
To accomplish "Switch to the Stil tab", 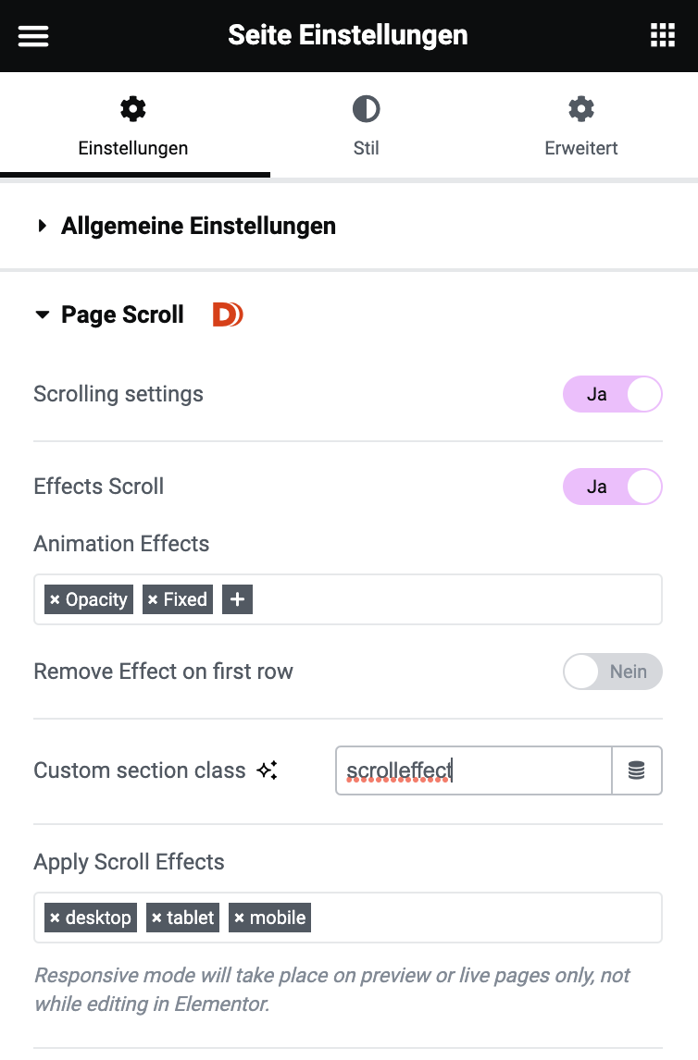I will point(366,126).
